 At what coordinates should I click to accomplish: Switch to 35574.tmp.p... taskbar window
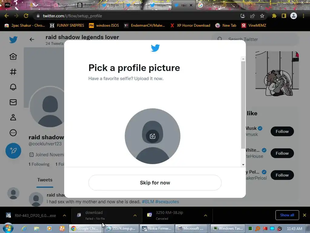pos(121,228)
